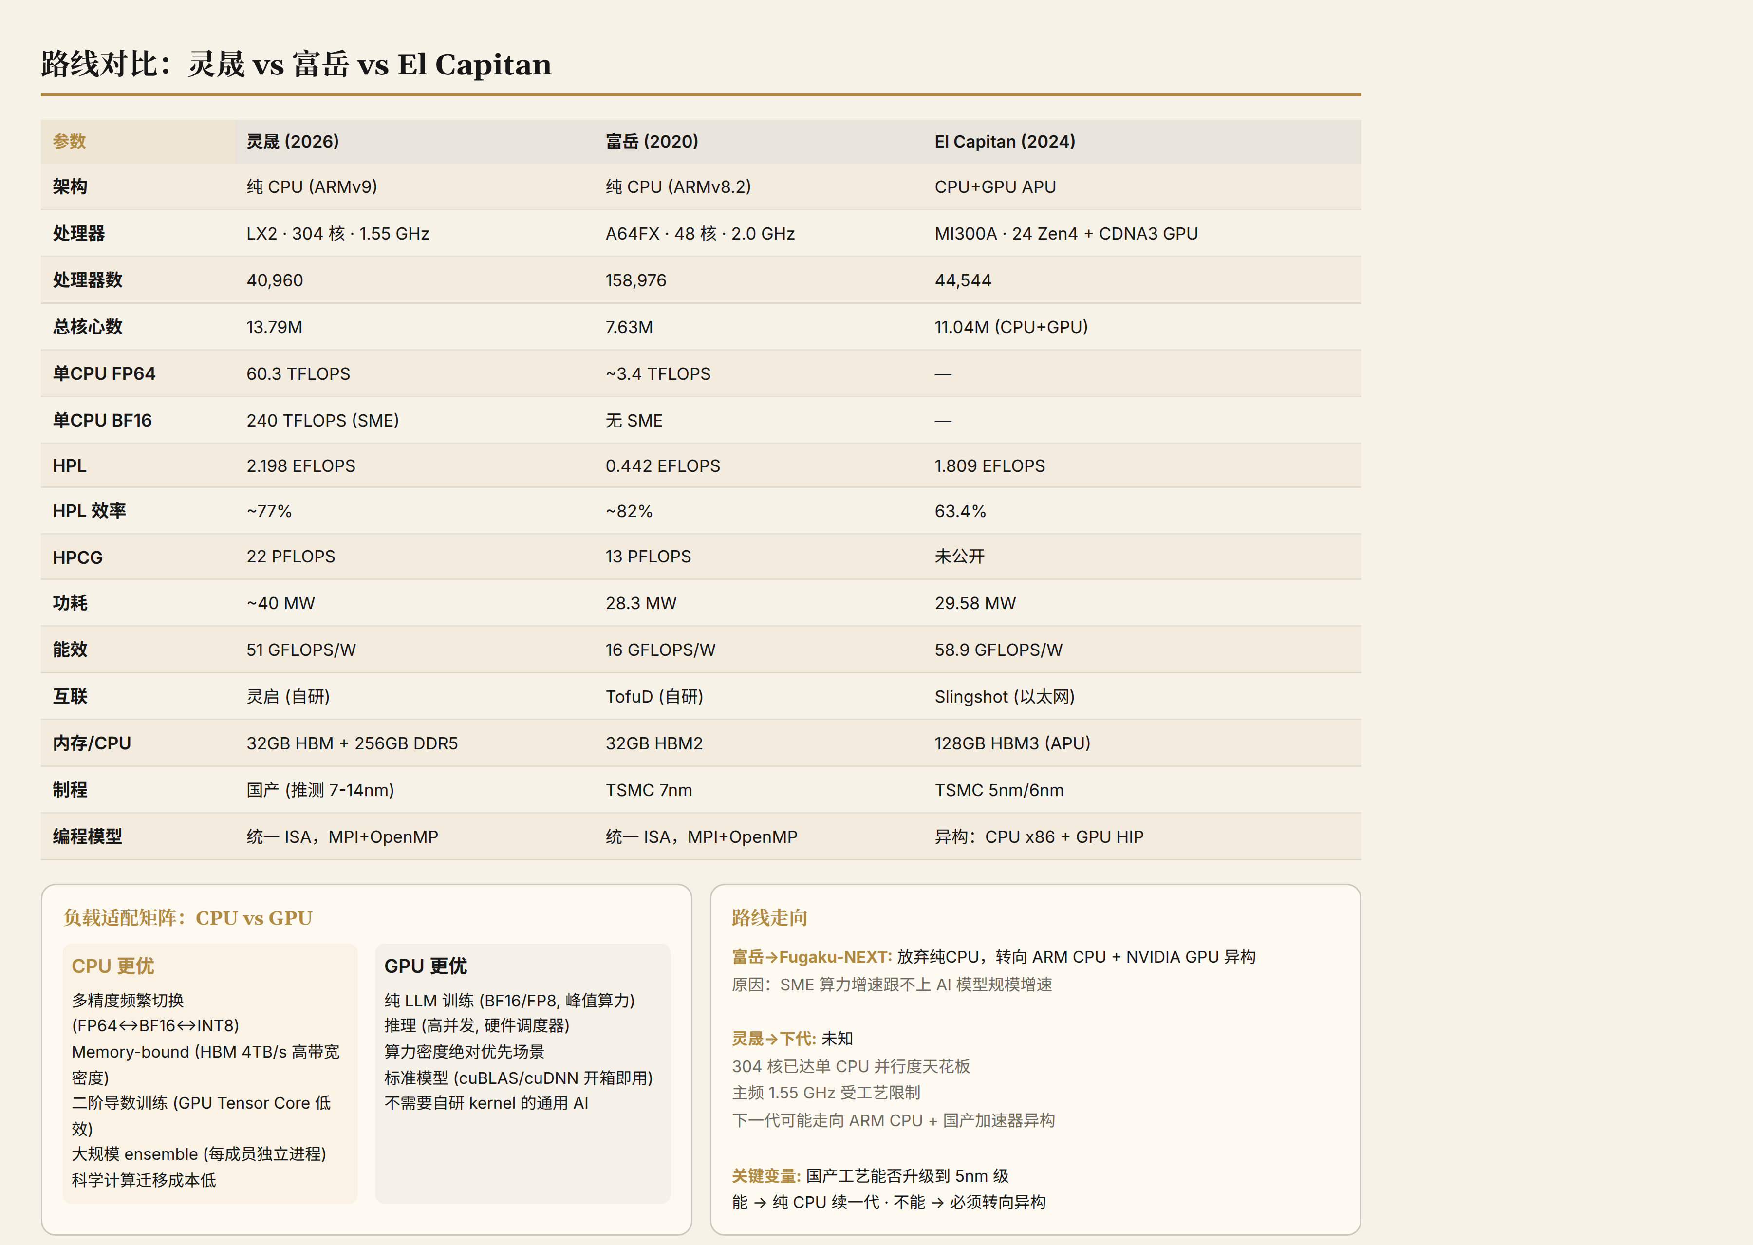
Task: Click the cell 32GB HBM2
Action: point(654,743)
